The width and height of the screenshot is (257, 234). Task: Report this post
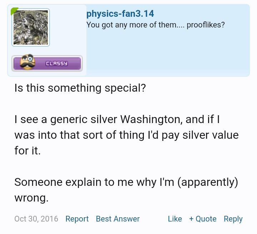(x=77, y=219)
